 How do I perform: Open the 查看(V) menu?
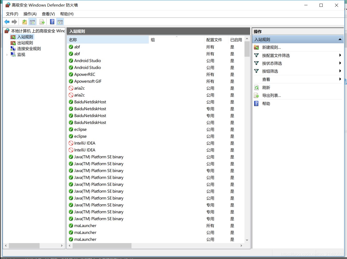click(48, 14)
